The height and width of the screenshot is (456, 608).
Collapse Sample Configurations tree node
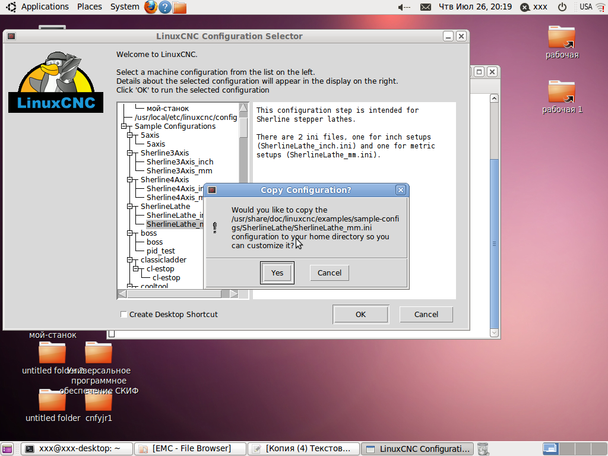pos(124,126)
